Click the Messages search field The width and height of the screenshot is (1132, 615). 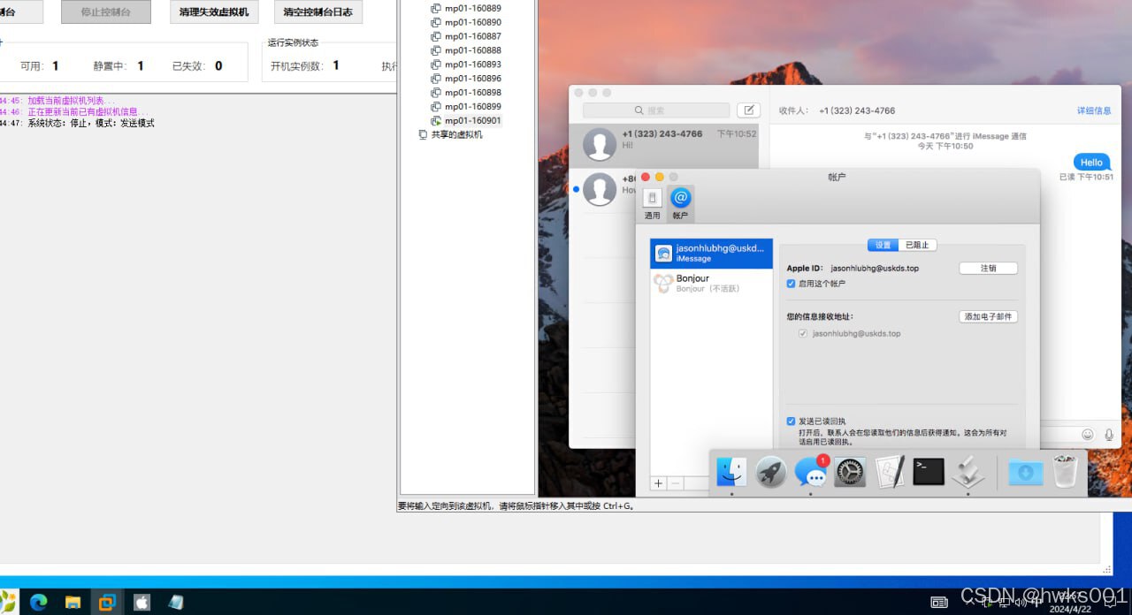656,110
